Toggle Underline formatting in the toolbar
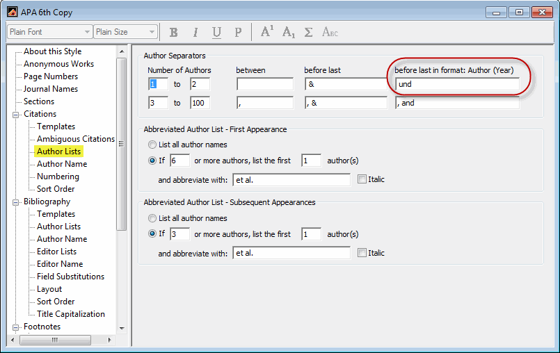This screenshot has height=353, width=560. 216,33
